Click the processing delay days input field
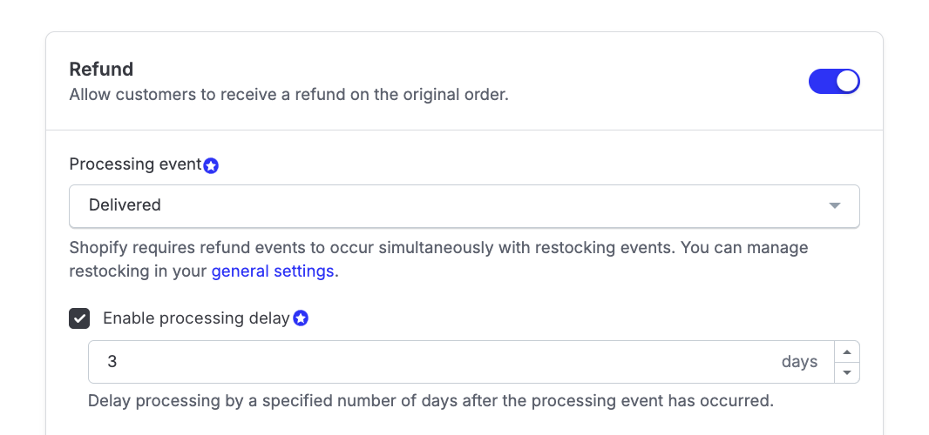The image size is (929, 435). point(436,362)
